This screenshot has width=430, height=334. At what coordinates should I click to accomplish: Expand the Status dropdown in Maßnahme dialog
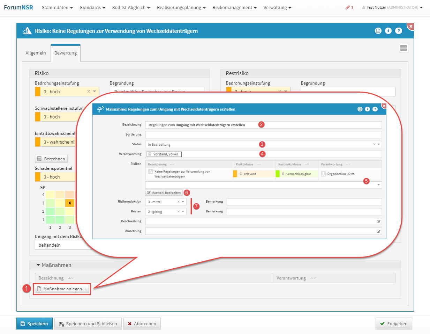(379, 144)
